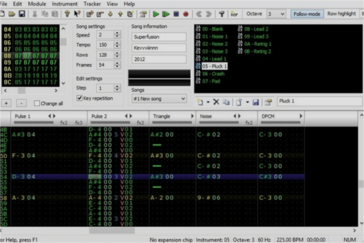
Task: Click pattern editor horizontal scrollbar thumb
Action: (112, 230)
